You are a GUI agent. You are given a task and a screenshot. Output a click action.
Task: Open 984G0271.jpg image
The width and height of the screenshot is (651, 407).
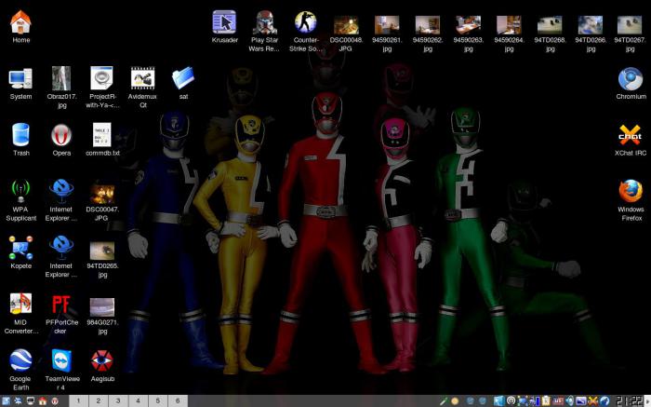point(102,315)
